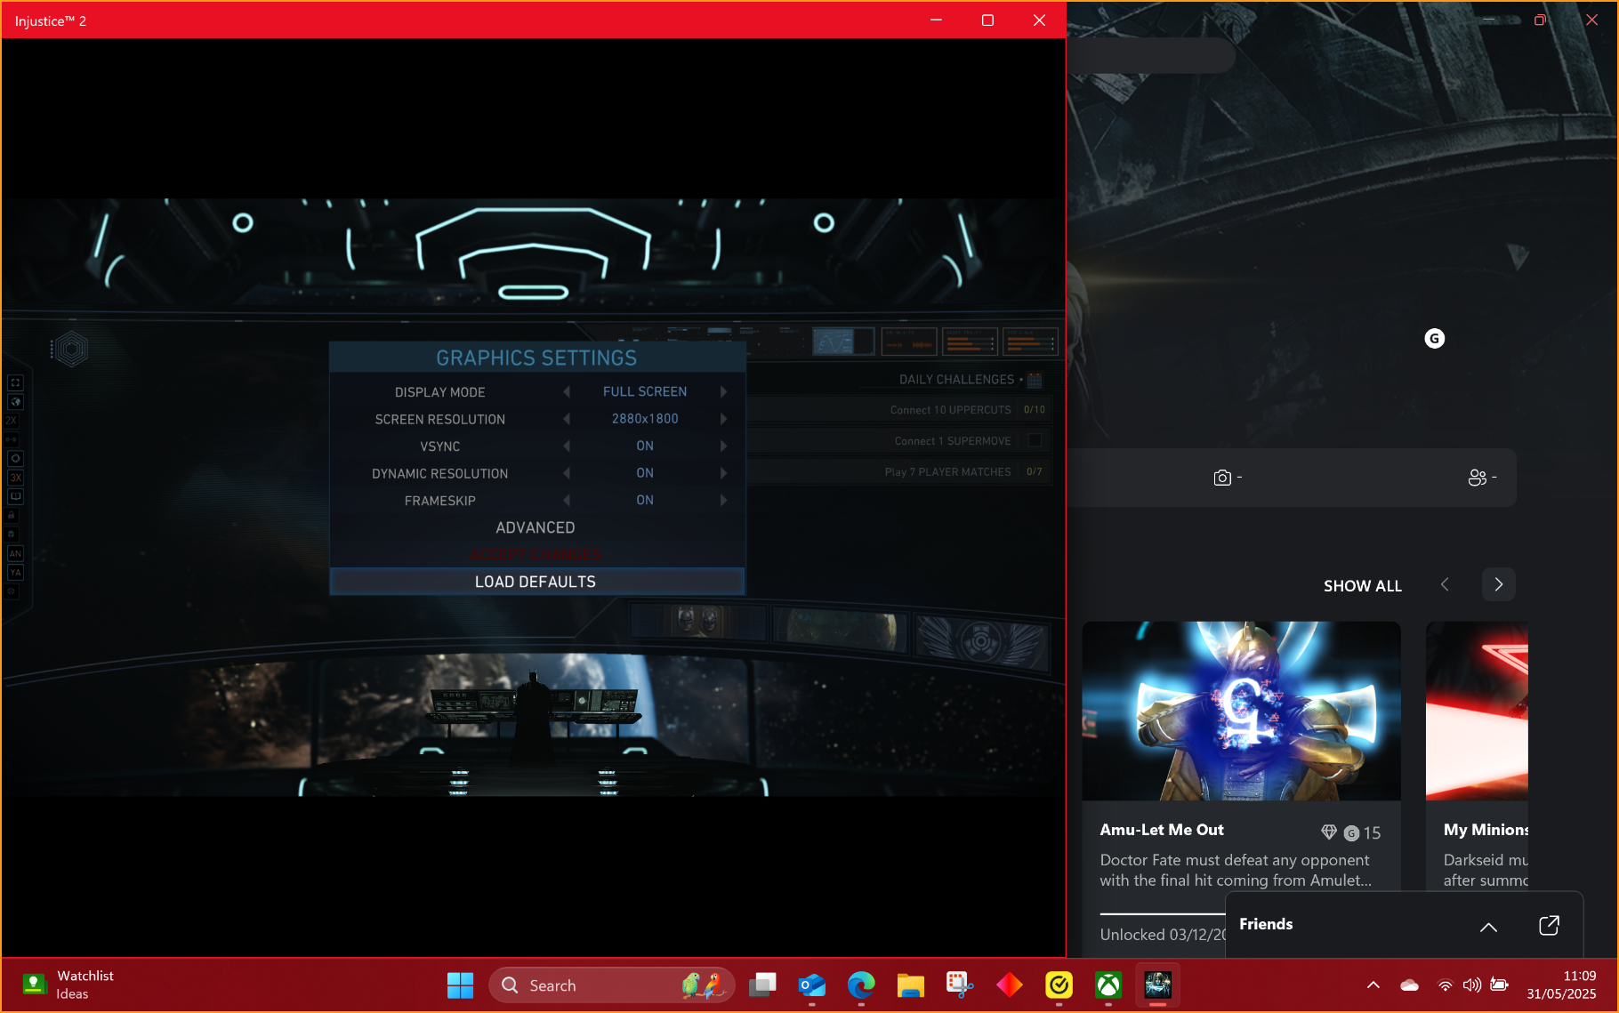Go to next achievements with right chevron
The height and width of the screenshot is (1013, 1619).
[1499, 584]
